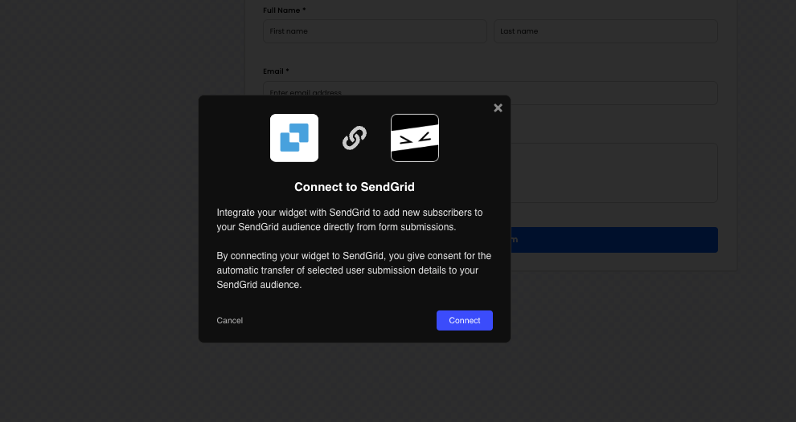
Task: Click the consent paragraph starting "By connecting"
Action: [354, 270]
